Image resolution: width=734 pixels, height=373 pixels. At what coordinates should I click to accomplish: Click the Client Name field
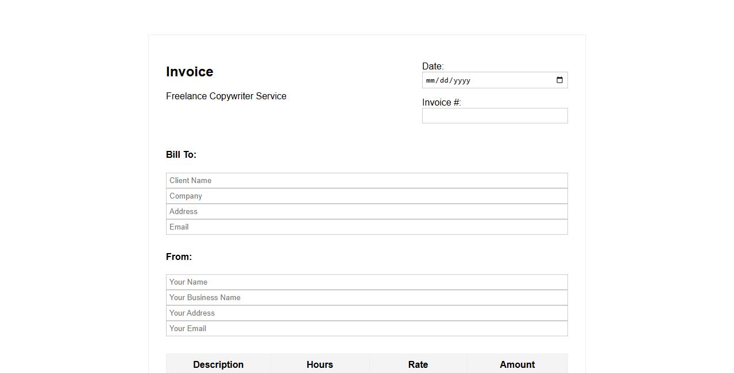[366, 181]
